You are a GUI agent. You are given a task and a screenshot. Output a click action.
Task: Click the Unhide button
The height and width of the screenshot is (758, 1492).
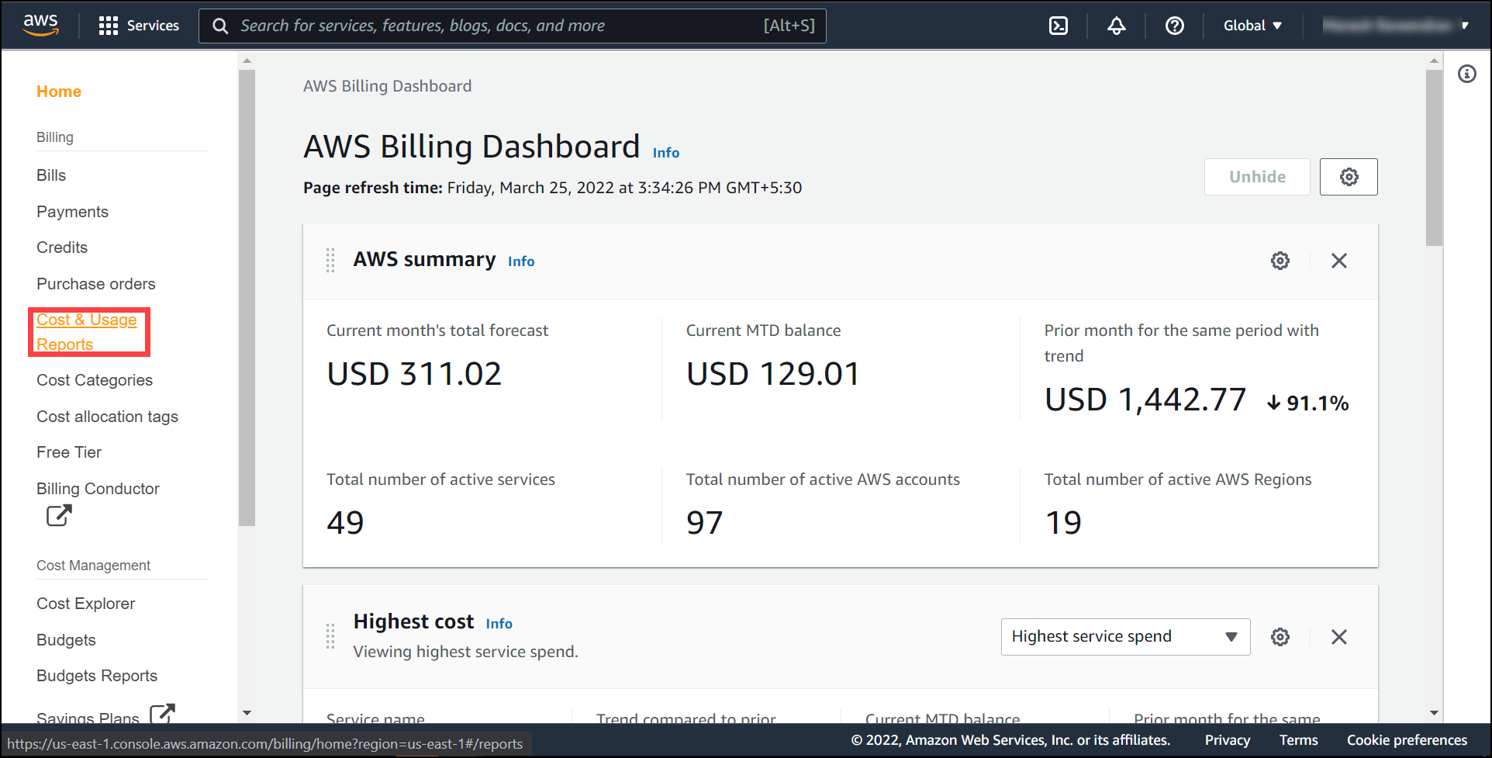(1257, 177)
